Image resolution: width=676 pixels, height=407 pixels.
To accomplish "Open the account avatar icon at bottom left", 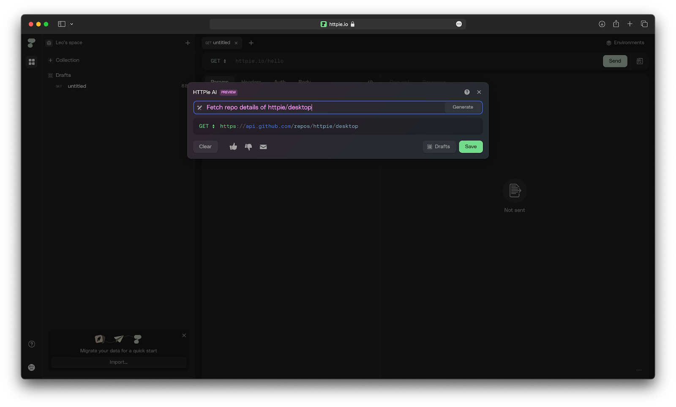I will [x=32, y=367].
